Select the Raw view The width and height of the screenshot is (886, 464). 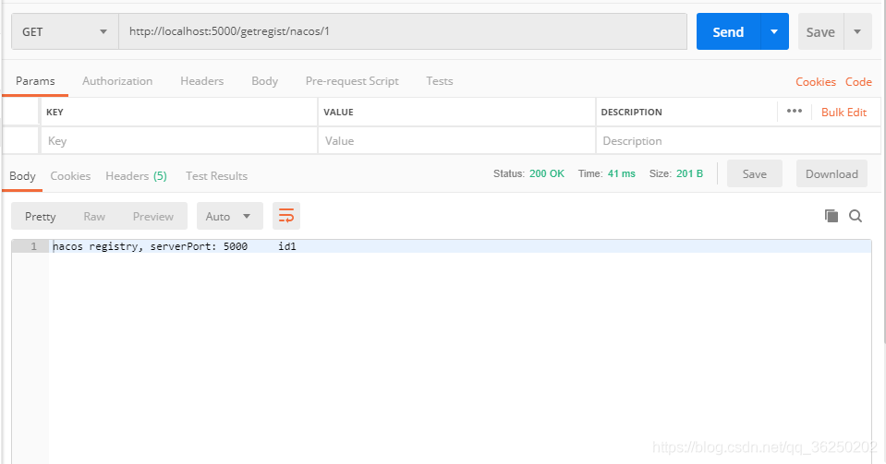coord(94,216)
